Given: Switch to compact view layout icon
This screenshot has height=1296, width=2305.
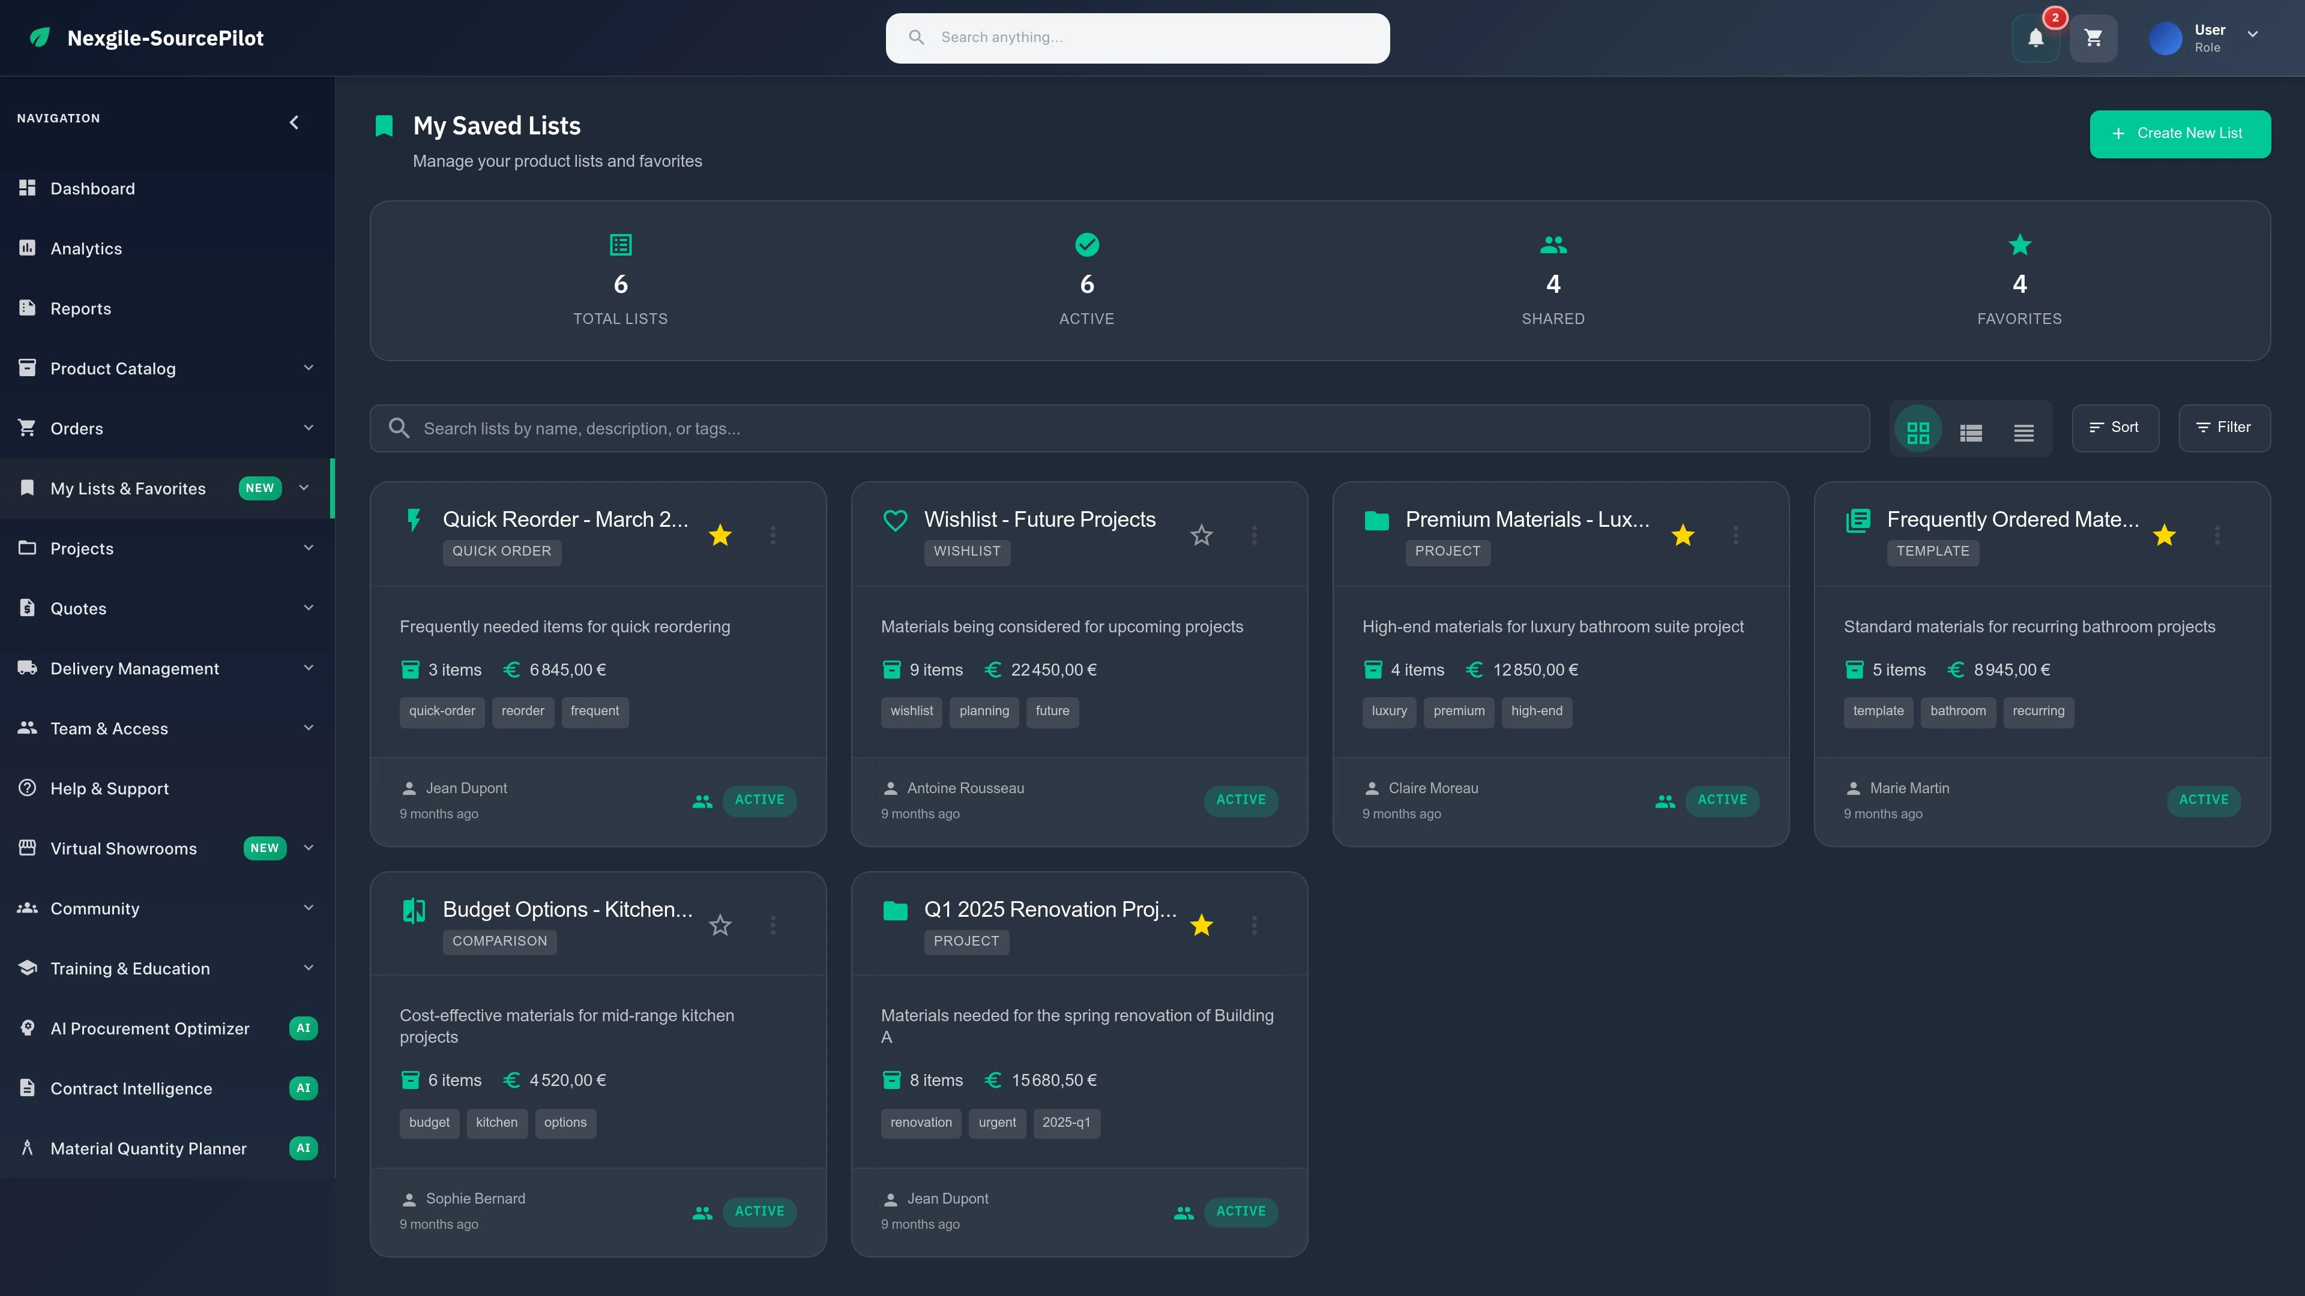Looking at the screenshot, I should point(2023,431).
